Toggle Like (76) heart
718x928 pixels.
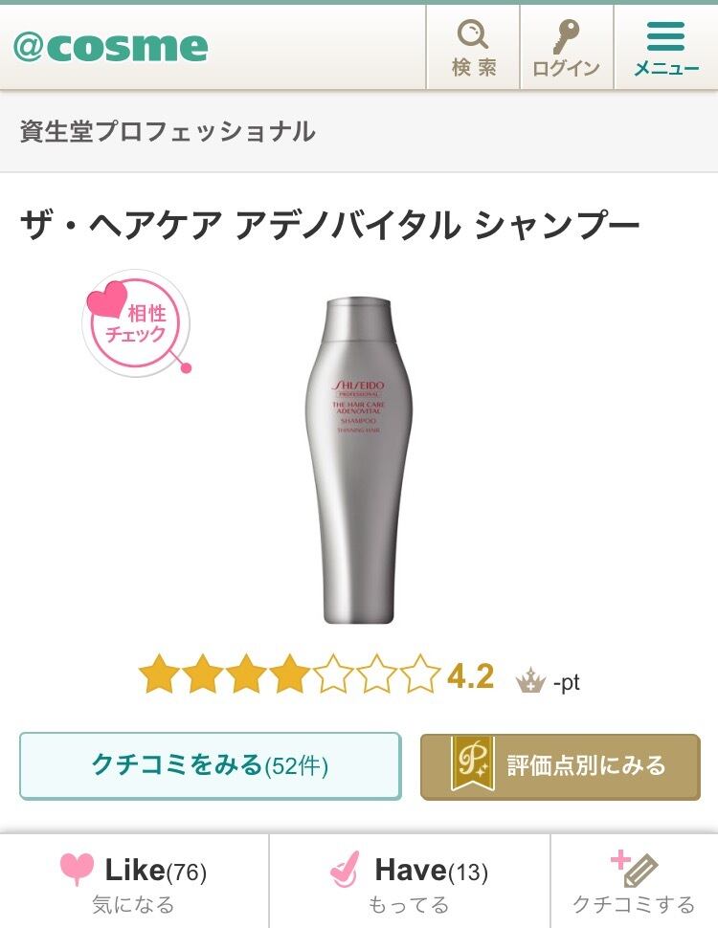pos(77,869)
